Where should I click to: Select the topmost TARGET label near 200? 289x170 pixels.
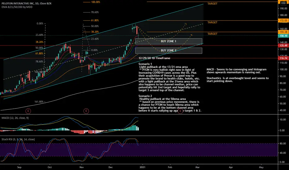[x=212, y=4]
